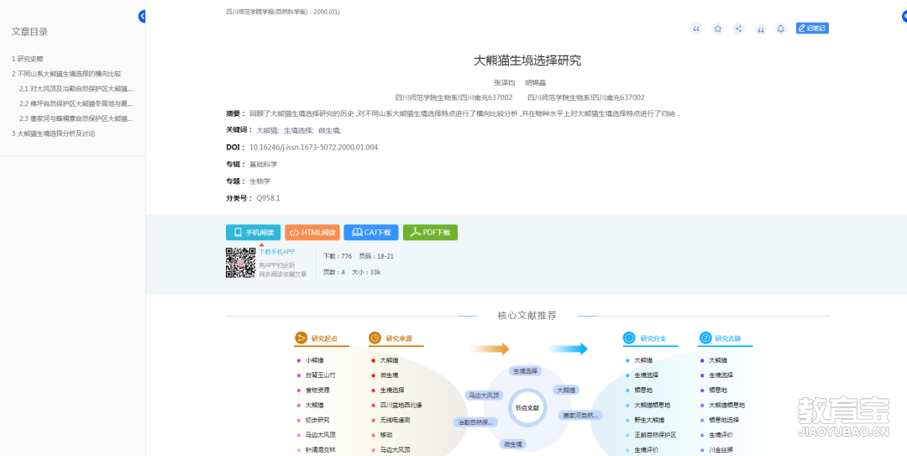Select 移动 under 研究来源
This screenshot has width=907, height=456.
(x=385, y=435)
